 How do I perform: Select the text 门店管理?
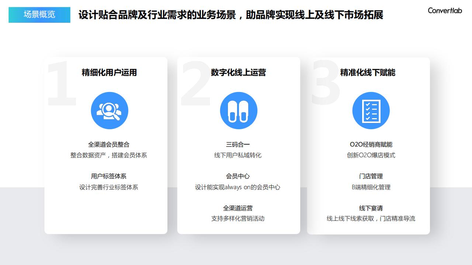tap(371, 176)
